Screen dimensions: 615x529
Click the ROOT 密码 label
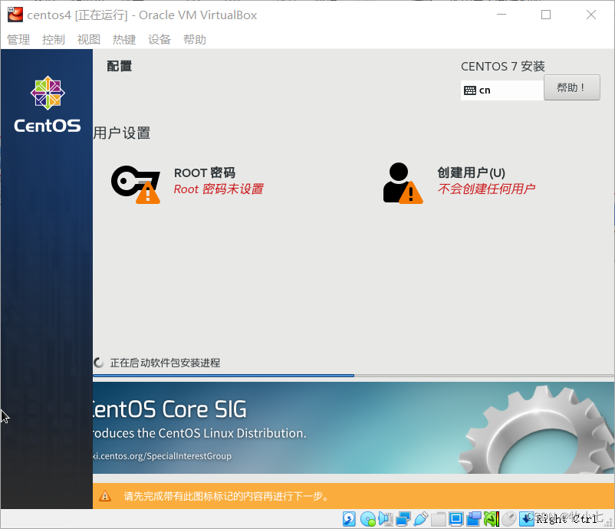click(204, 172)
